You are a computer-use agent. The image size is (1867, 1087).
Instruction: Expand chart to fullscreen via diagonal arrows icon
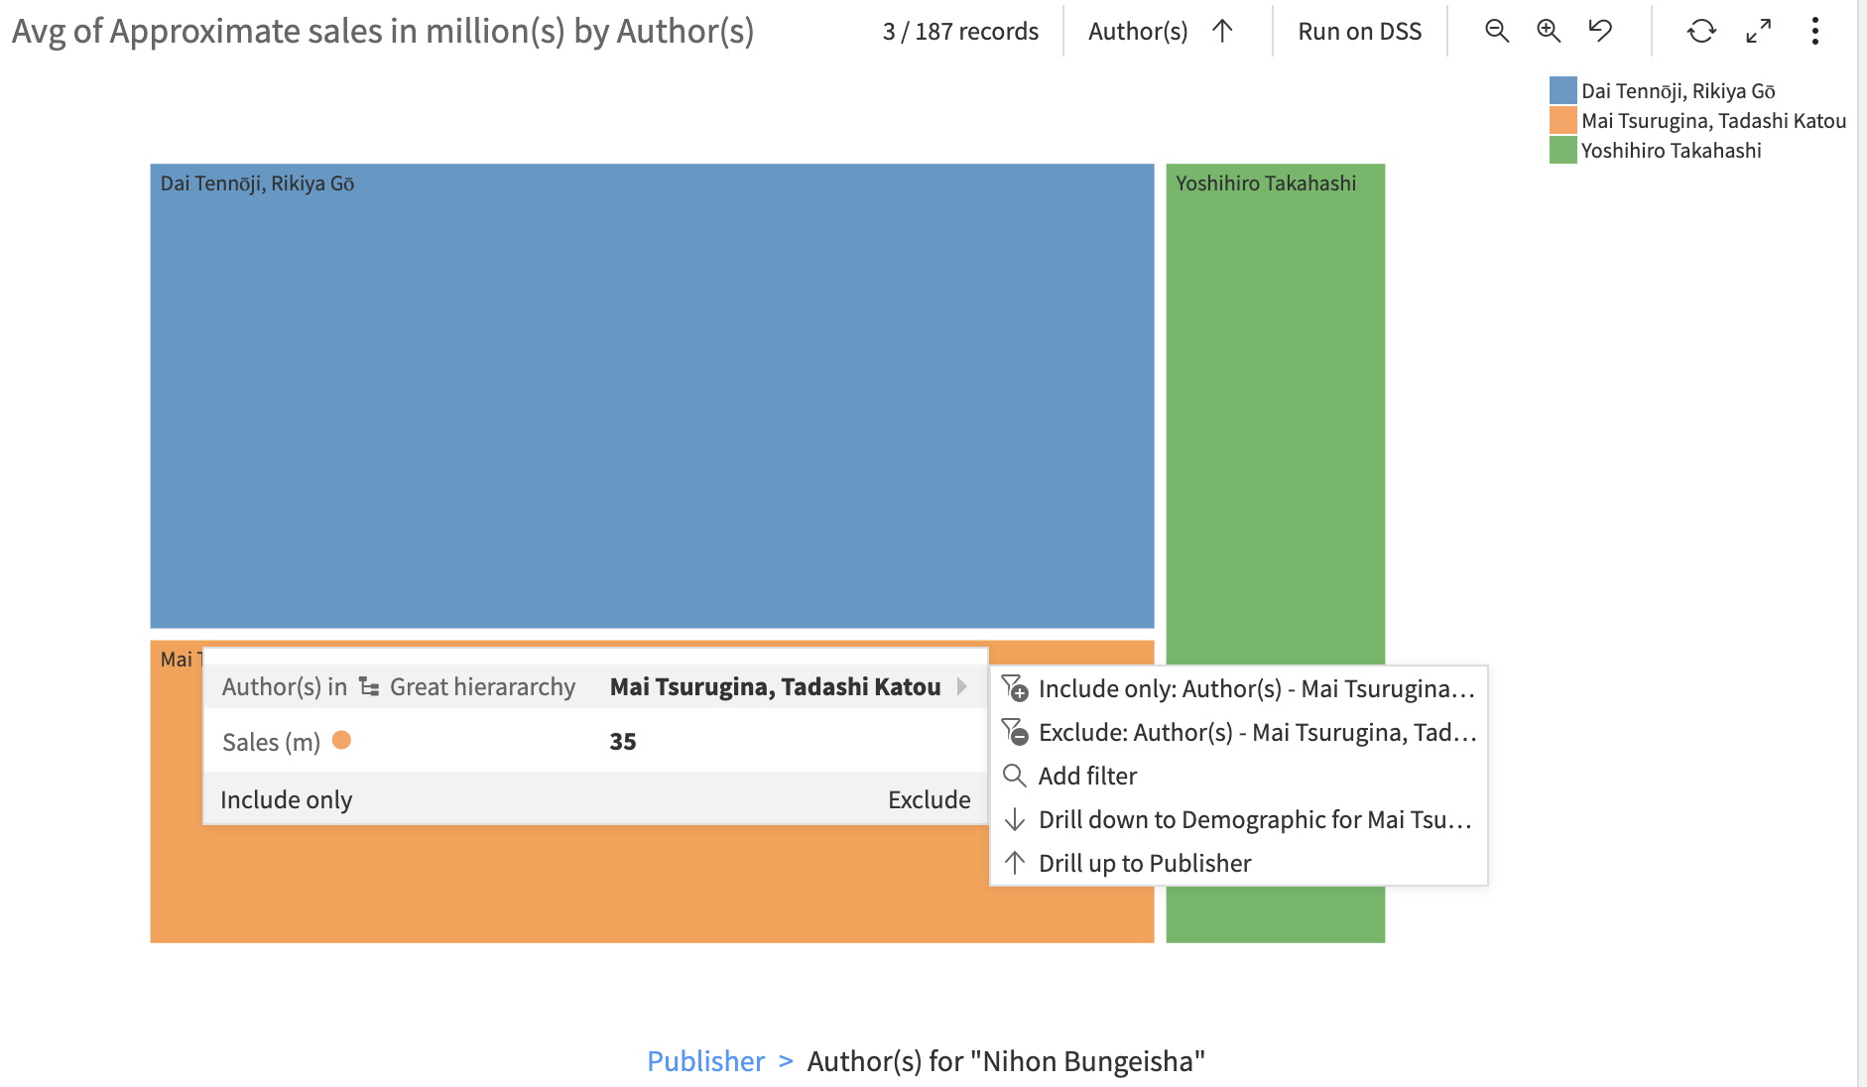[1758, 31]
